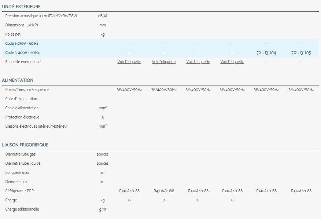321x219 pixels.
Task: Click product code 7XU131104
Action: (x=266, y=53)
